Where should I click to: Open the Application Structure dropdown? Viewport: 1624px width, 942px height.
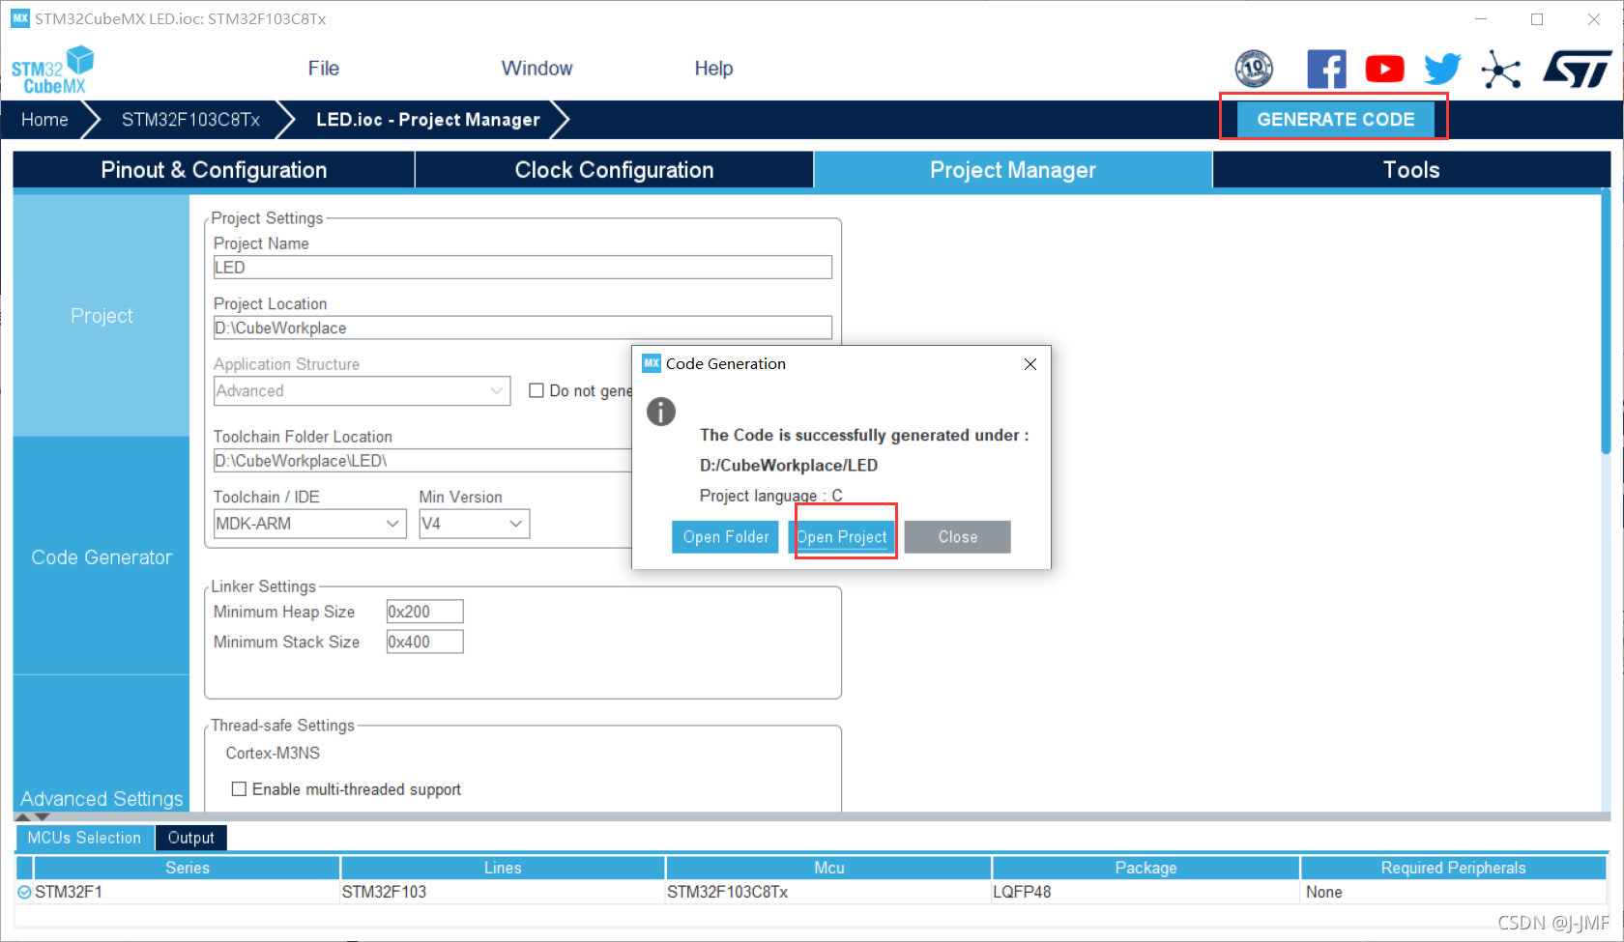362,391
